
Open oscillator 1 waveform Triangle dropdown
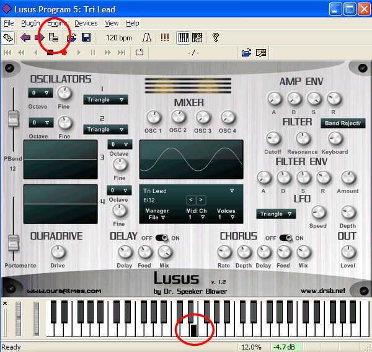tap(105, 100)
